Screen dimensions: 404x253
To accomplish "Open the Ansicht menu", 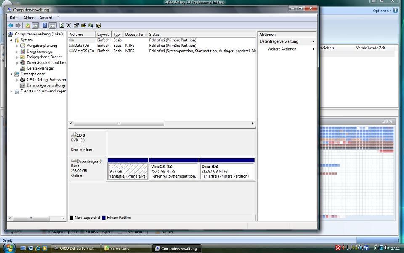I will pos(45,18).
